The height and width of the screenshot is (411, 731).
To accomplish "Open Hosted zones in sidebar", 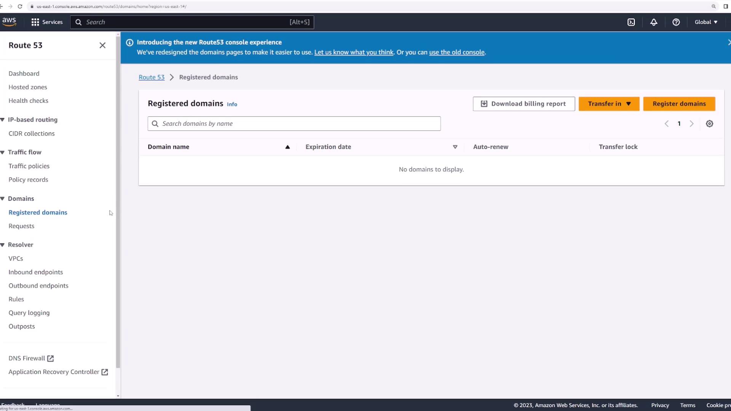I will pos(28,87).
